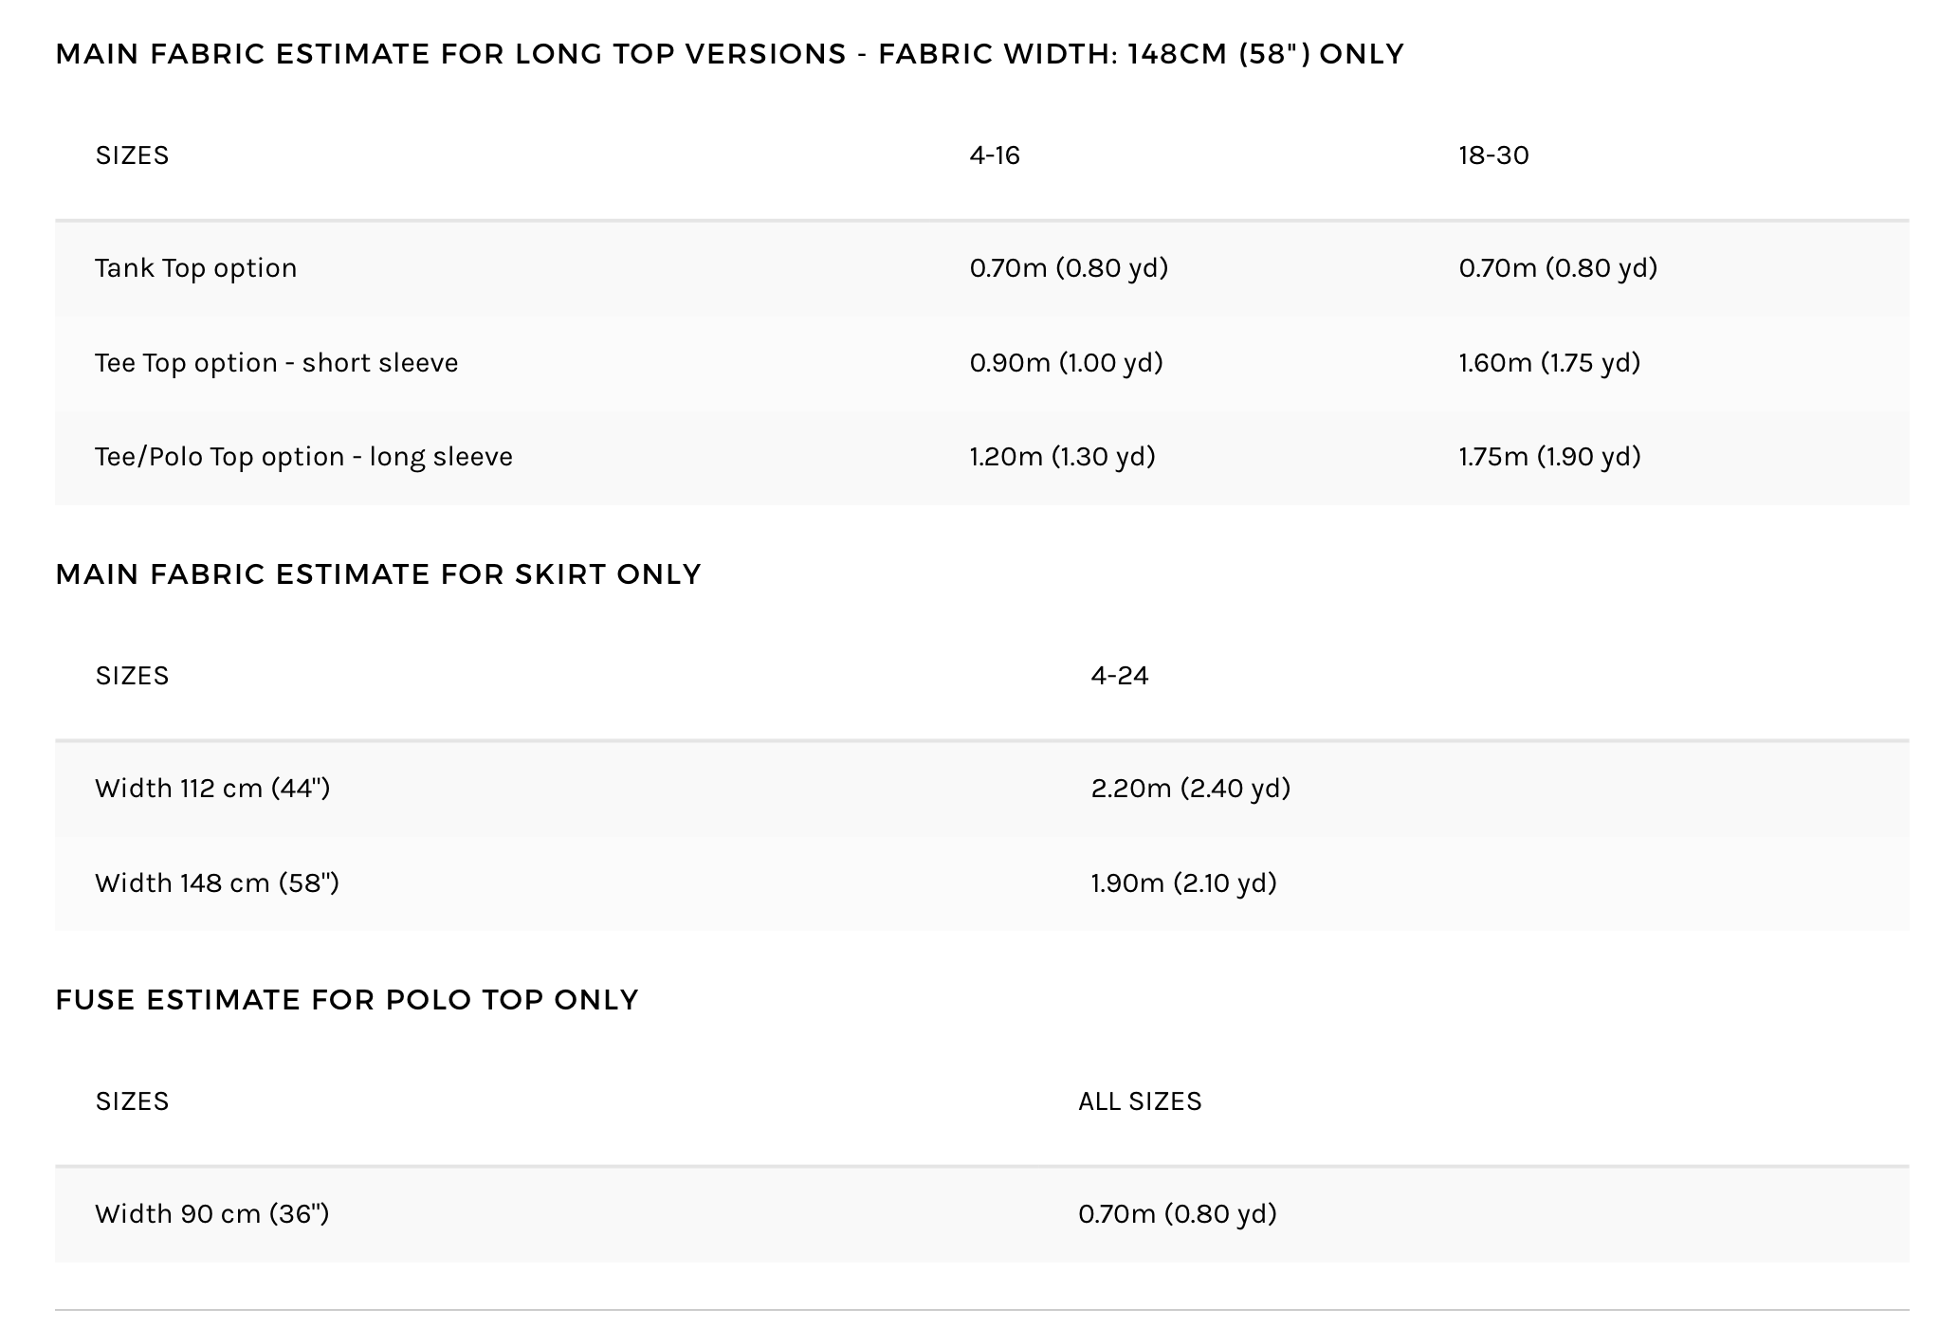Click the long top versions fabric heading
The width and height of the screenshot is (1940, 1327).
coord(729,54)
